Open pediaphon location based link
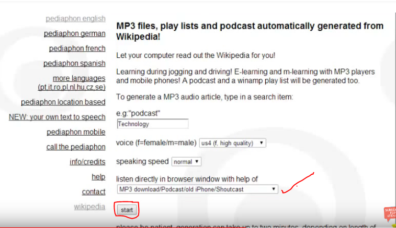Viewport: 396px width, 228px height. [x=63, y=102]
